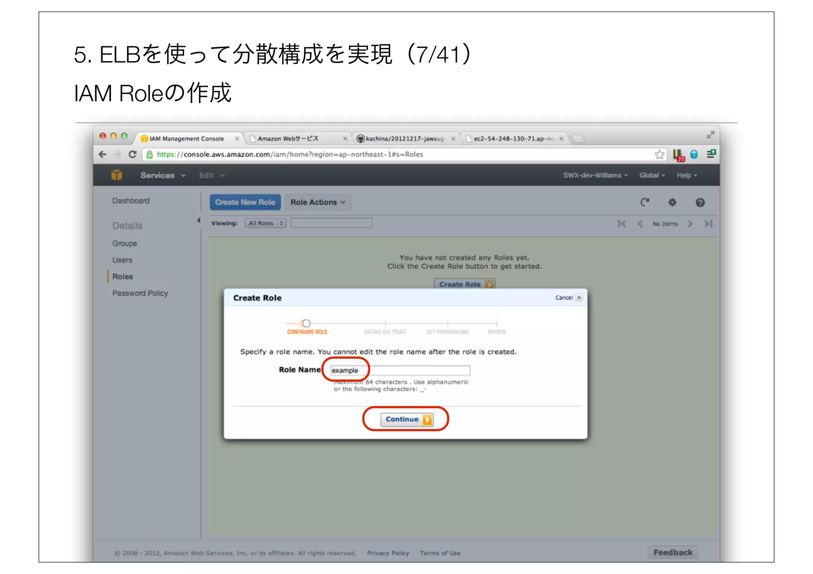The height and width of the screenshot is (574, 813).
Task: Click the AWS orange cube logo
Action: (117, 175)
